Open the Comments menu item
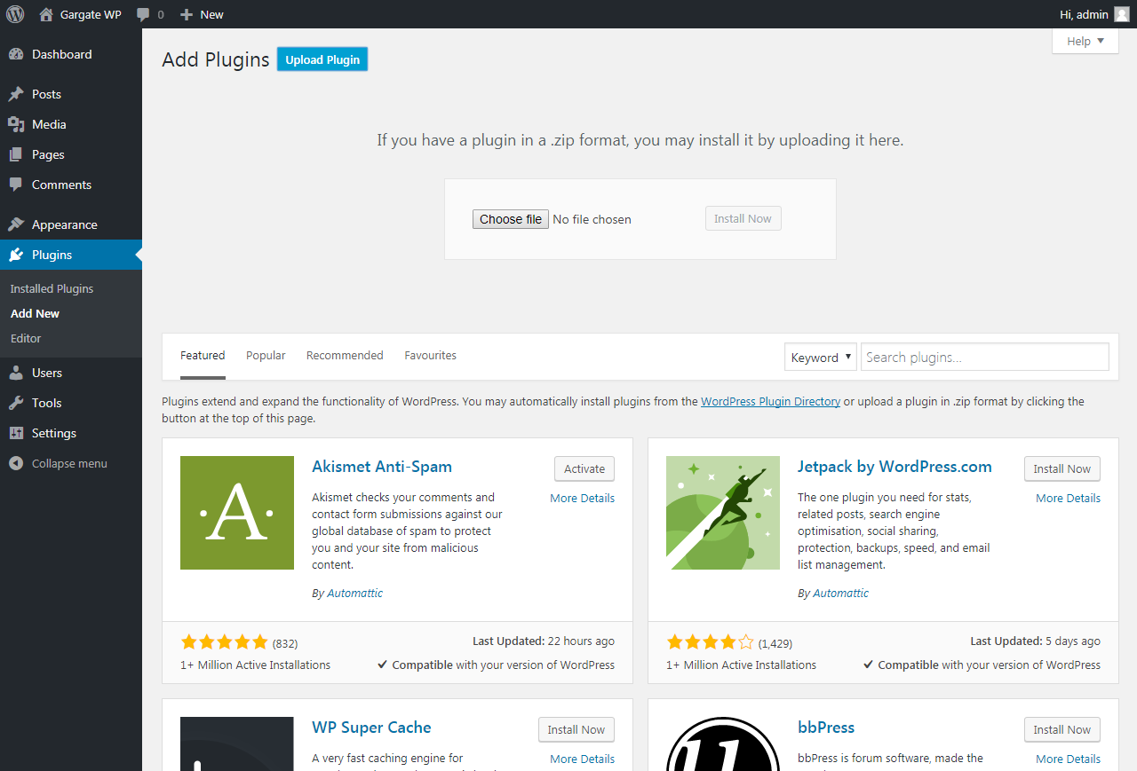Screen dimensions: 1137x771 [x=71, y=185]
